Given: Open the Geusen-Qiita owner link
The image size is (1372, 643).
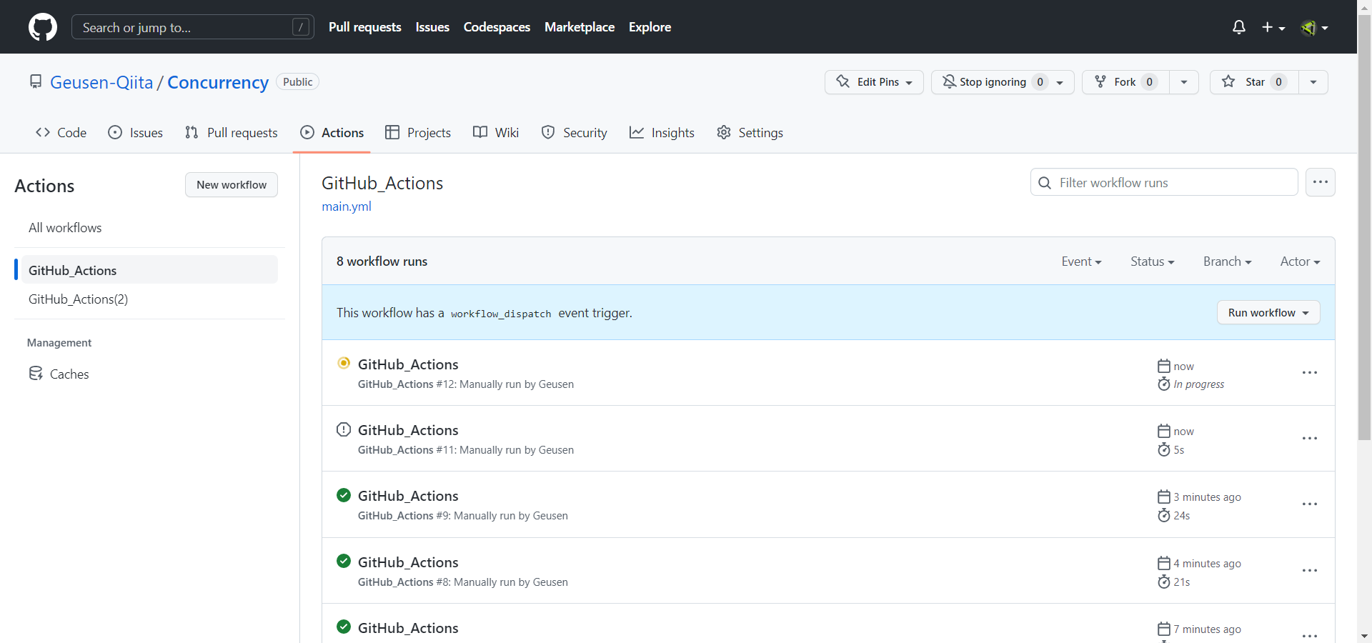Looking at the screenshot, I should [101, 82].
